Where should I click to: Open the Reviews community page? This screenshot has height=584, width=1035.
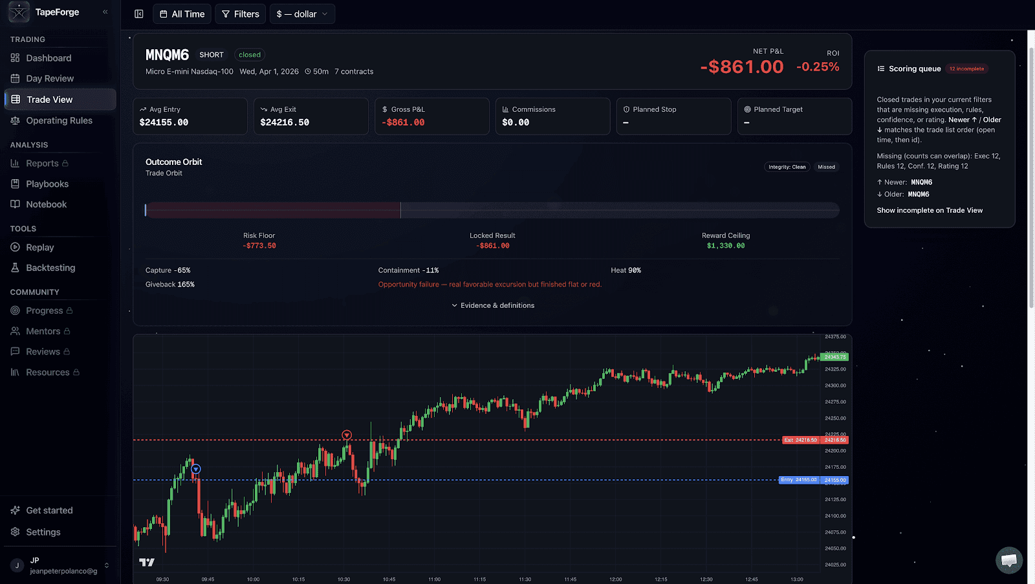[60, 352]
